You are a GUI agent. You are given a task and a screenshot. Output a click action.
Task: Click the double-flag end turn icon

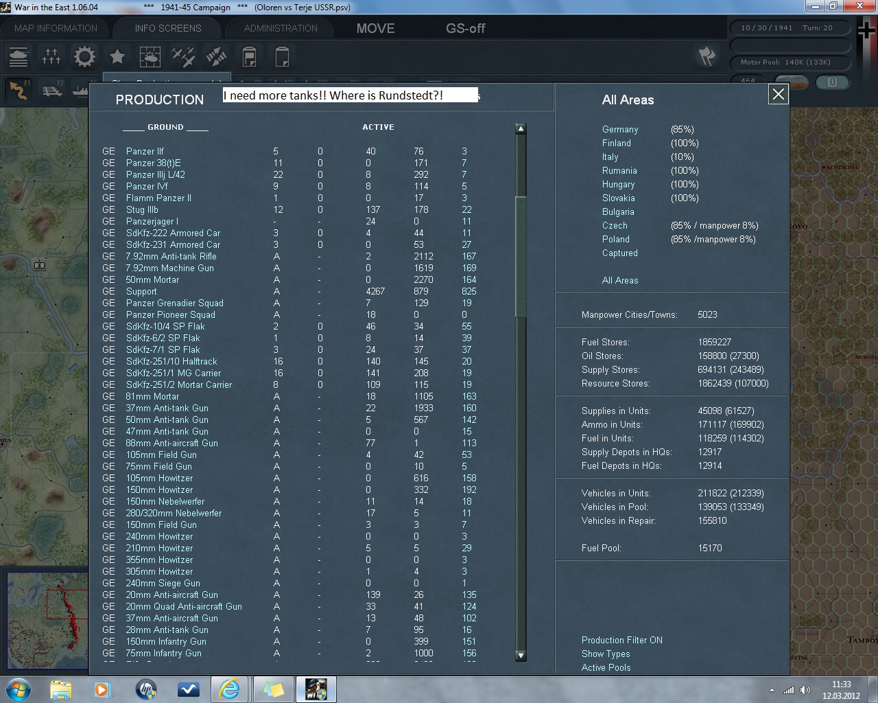[x=707, y=56]
